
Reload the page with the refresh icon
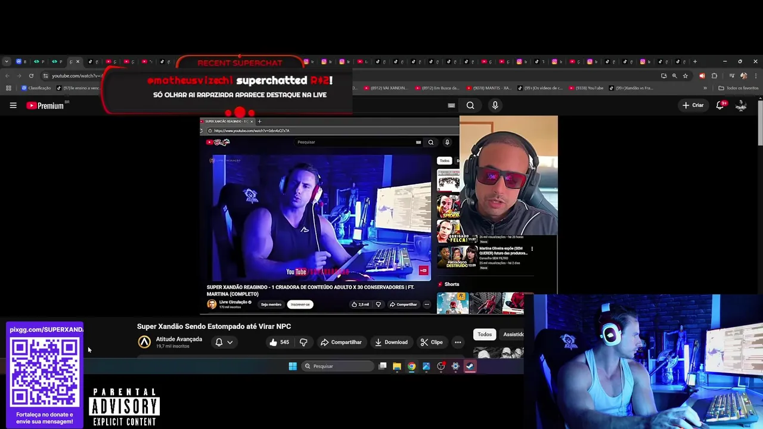31,76
